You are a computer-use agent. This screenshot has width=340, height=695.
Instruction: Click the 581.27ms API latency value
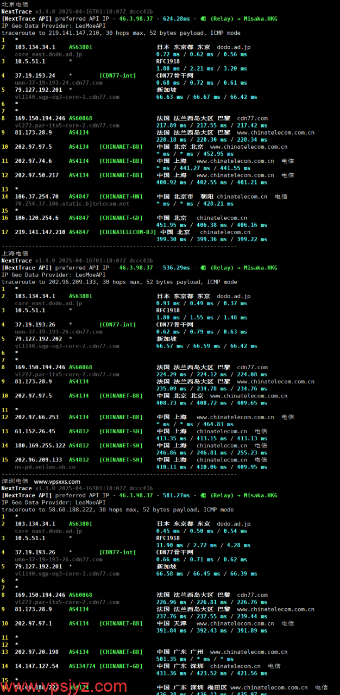tap(176, 495)
